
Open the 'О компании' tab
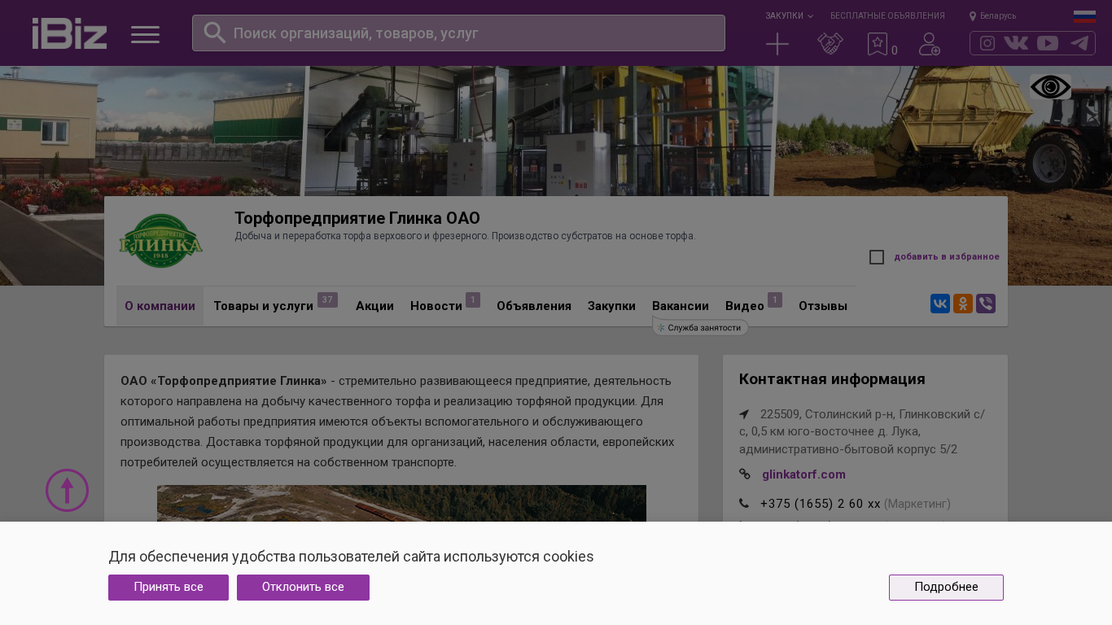click(x=160, y=306)
